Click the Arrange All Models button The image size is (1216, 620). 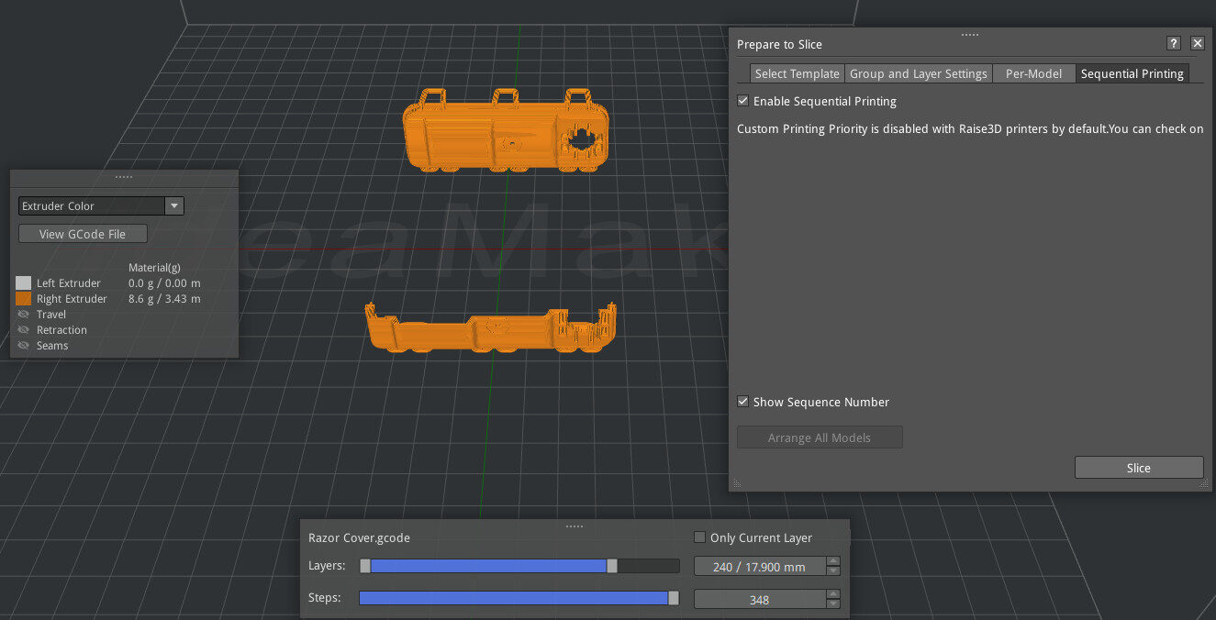click(820, 437)
